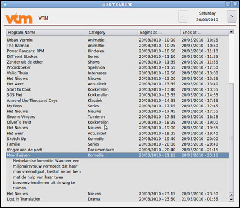This screenshot has height=208, width=240.
Task: Open the HomeClient window menu icon
Action: [5, 4]
